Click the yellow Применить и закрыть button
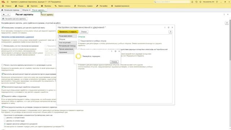Viewport: 231px width, 130px height. click(x=68, y=32)
